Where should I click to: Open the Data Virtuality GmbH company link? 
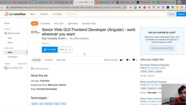tap(53, 38)
